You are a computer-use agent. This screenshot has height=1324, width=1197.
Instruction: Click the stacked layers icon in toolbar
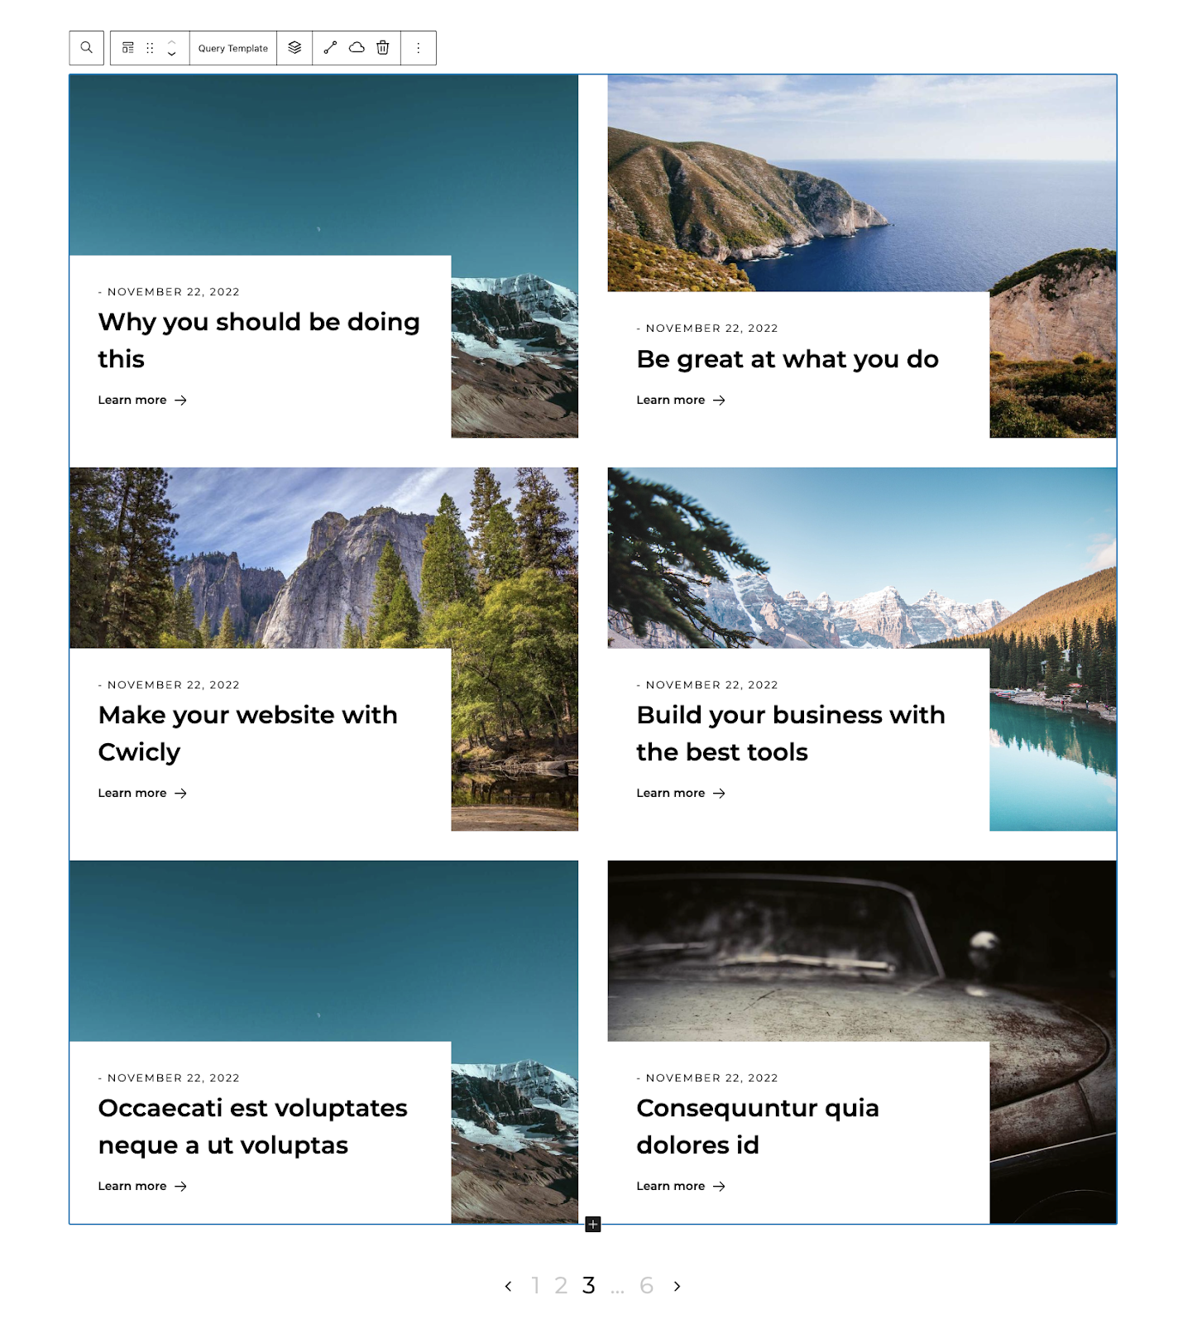294,48
